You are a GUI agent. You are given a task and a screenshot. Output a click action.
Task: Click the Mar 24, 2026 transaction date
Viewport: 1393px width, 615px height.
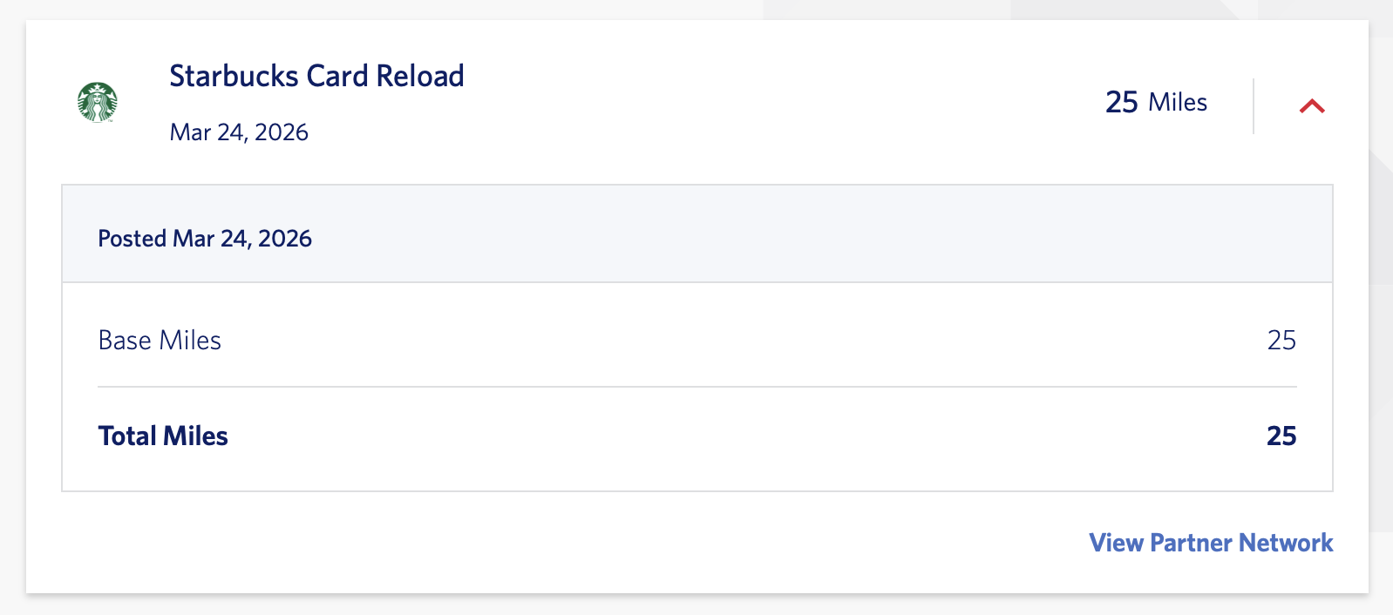(239, 132)
